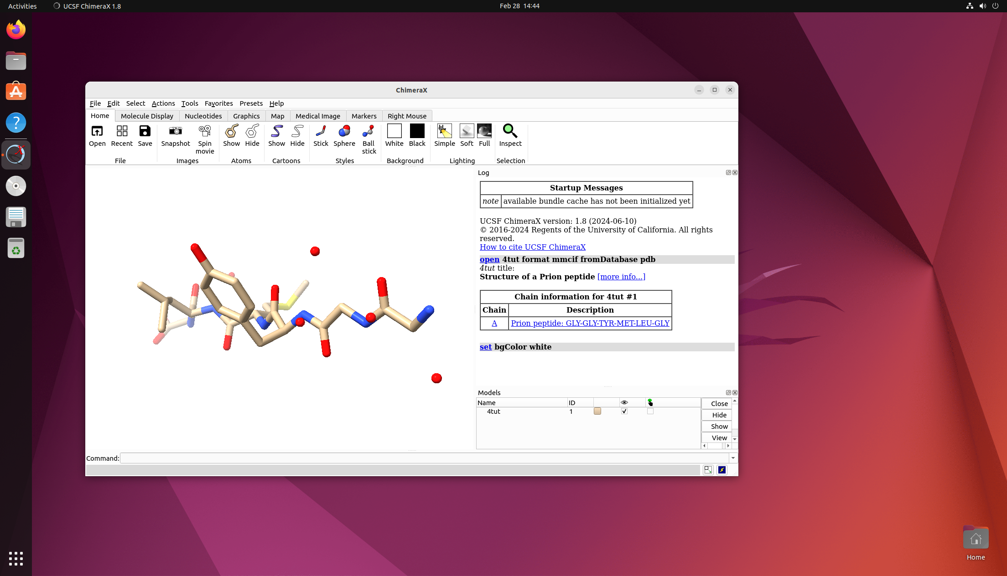
Task: Switch to the Molecule Display tab
Action: pos(147,116)
